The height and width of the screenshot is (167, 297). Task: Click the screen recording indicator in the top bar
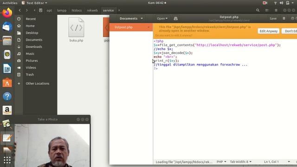[265, 3]
